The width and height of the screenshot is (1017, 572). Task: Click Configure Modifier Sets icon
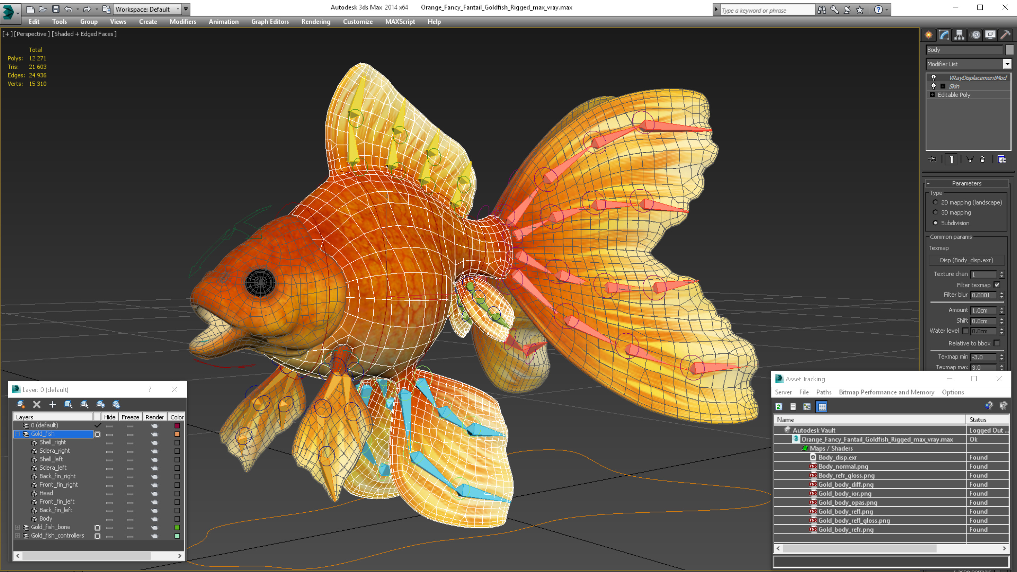click(1001, 160)
